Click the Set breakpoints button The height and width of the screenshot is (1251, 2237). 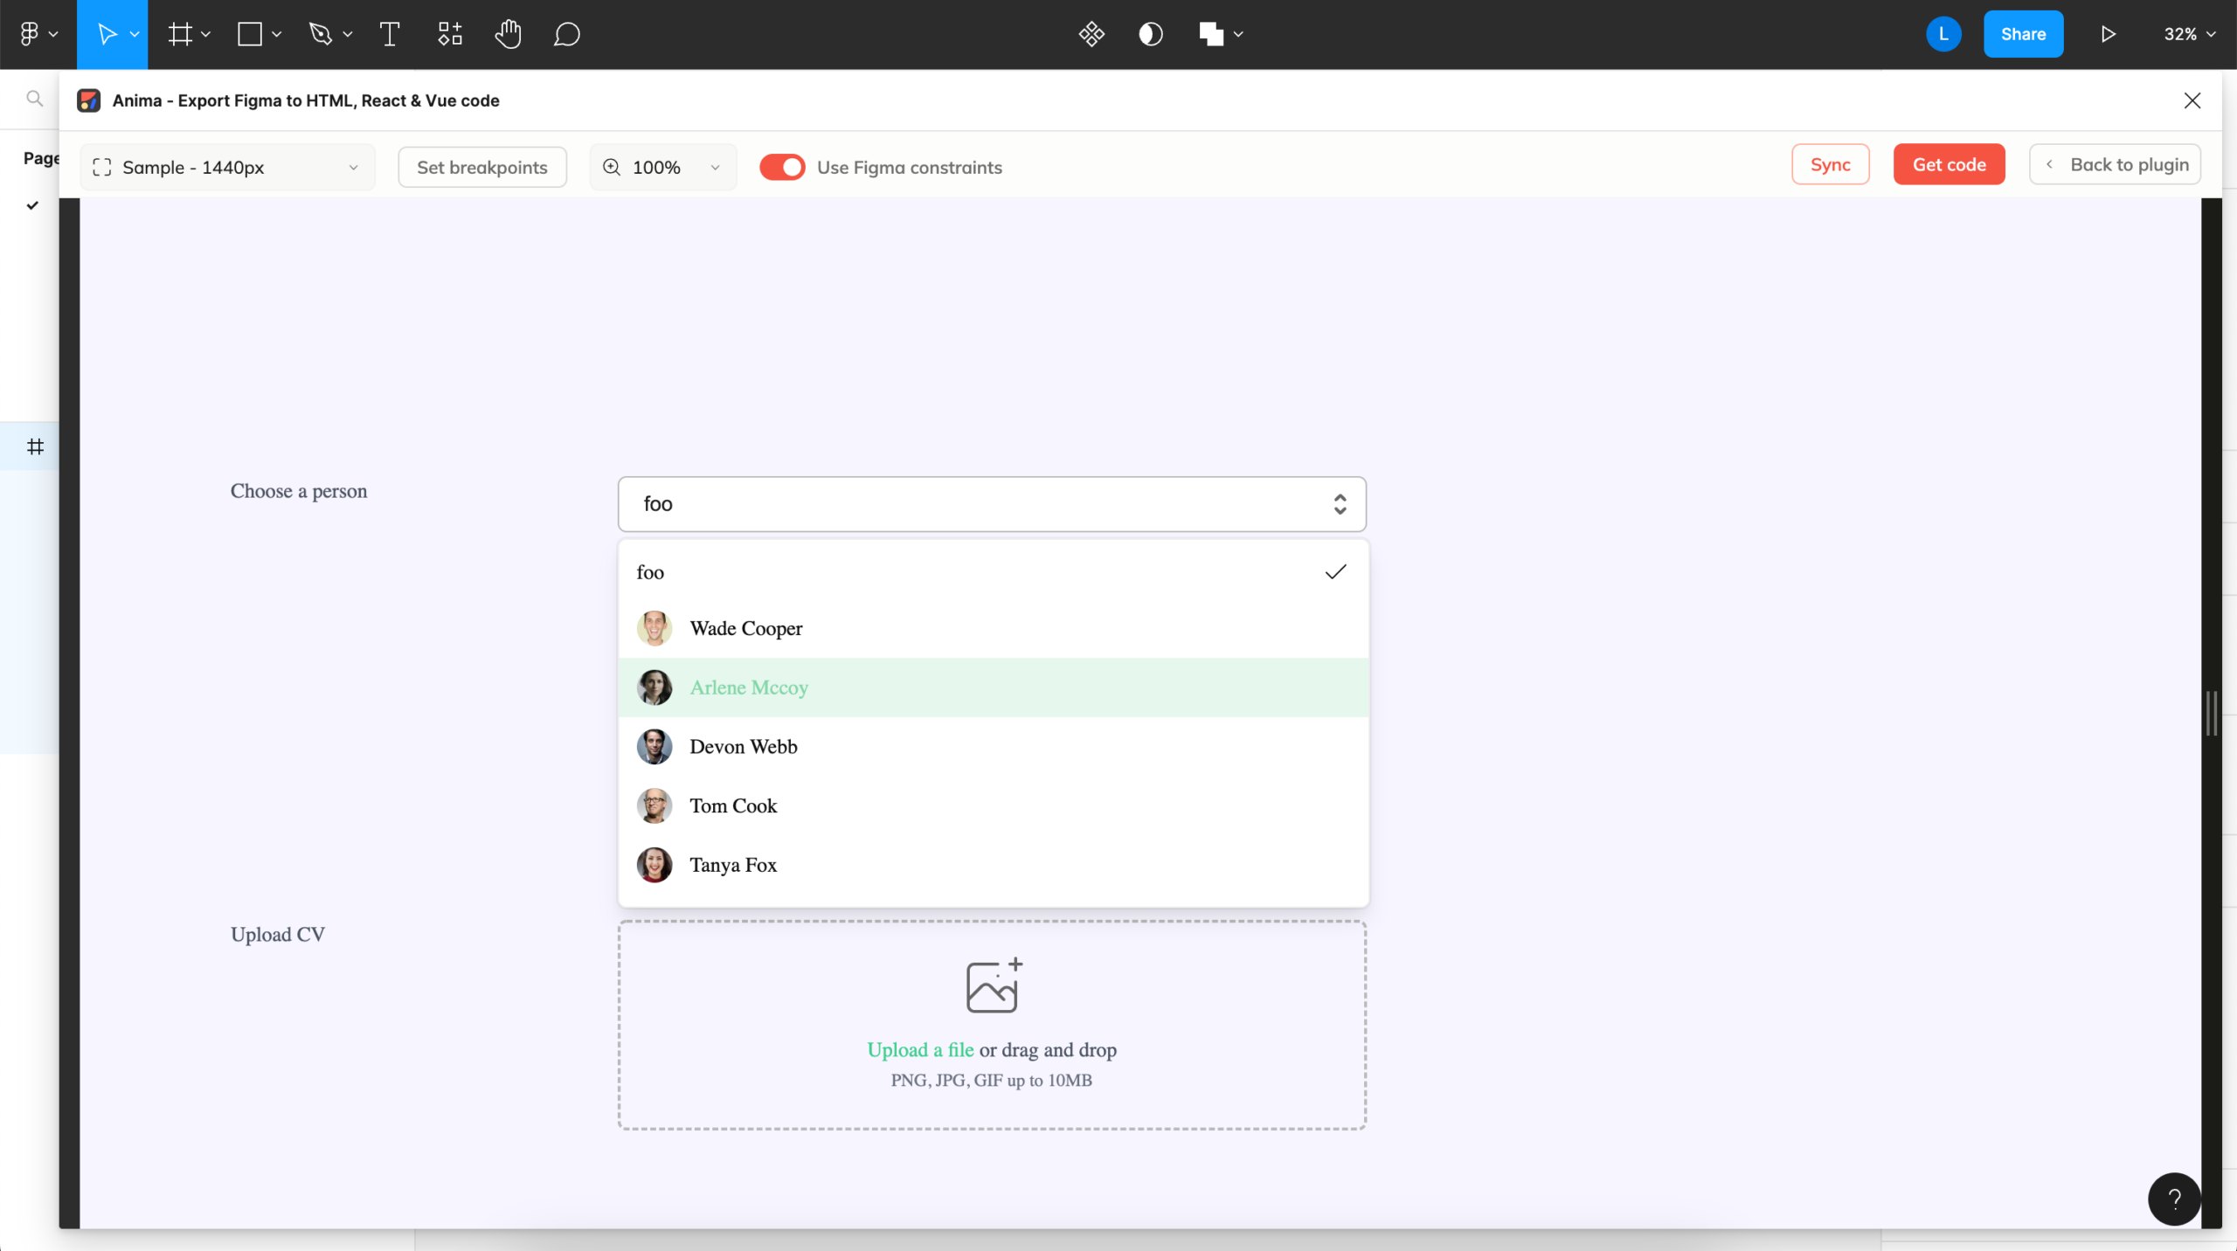(482, 167)
